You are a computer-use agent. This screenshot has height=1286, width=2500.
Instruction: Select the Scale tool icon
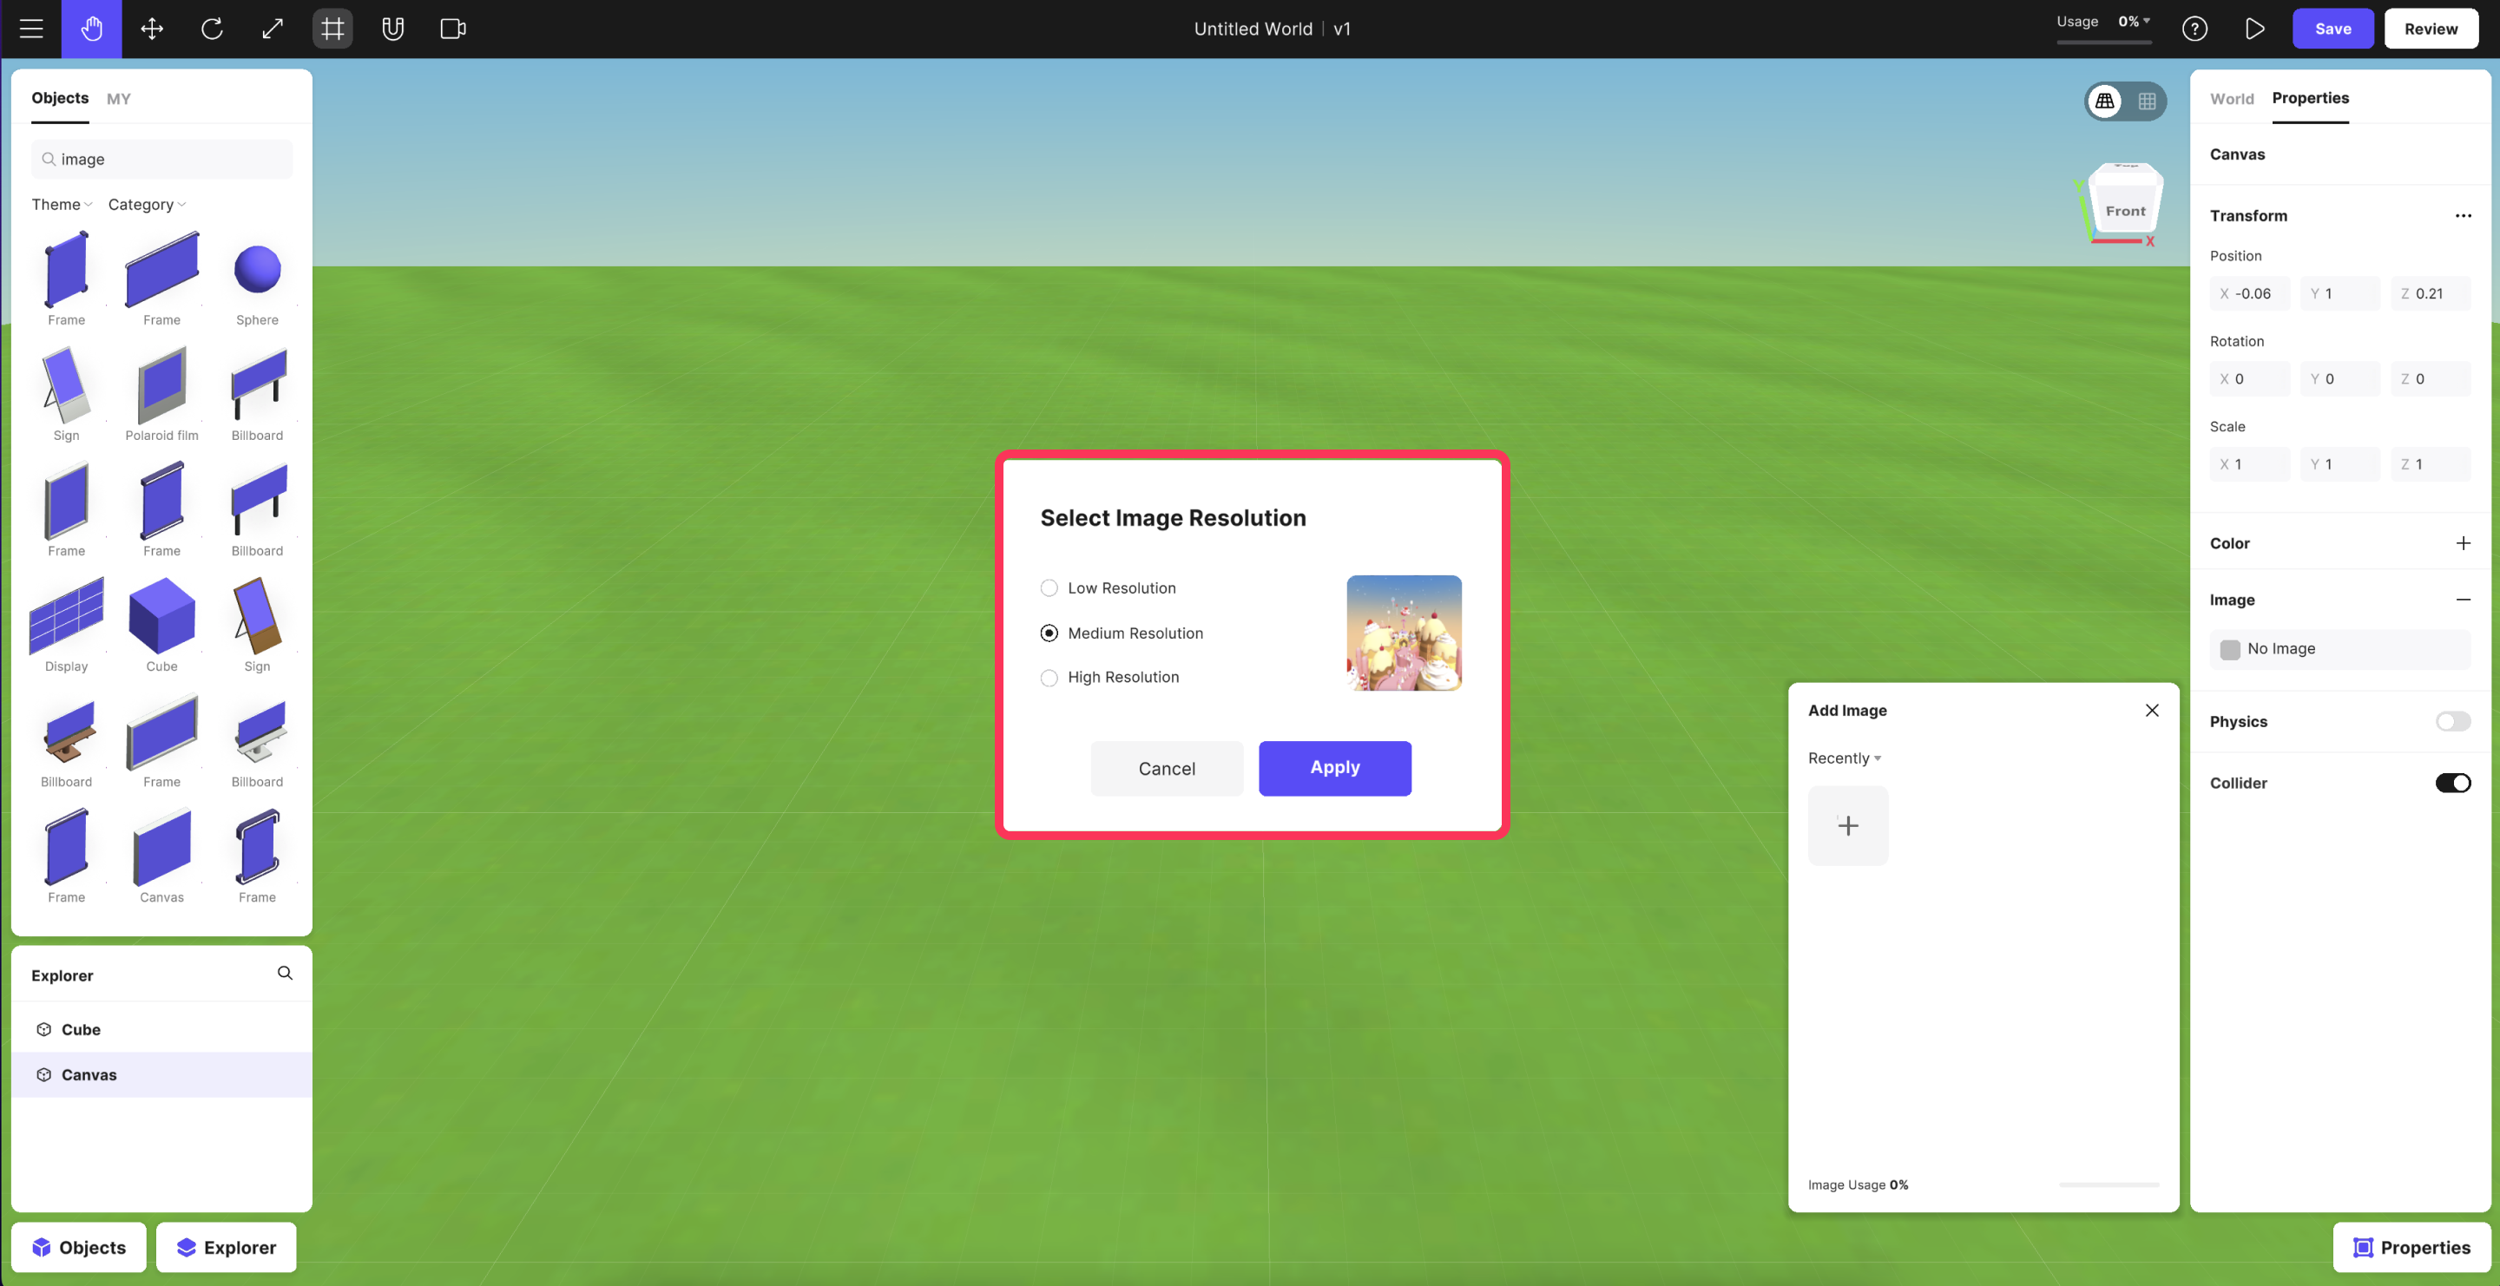click(273, 30)
